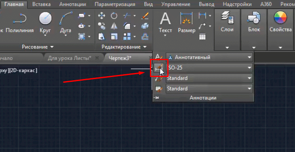Open the Вывод ribbon tab
The width and height of the screenshot is (295, 152).
[206, 4]
